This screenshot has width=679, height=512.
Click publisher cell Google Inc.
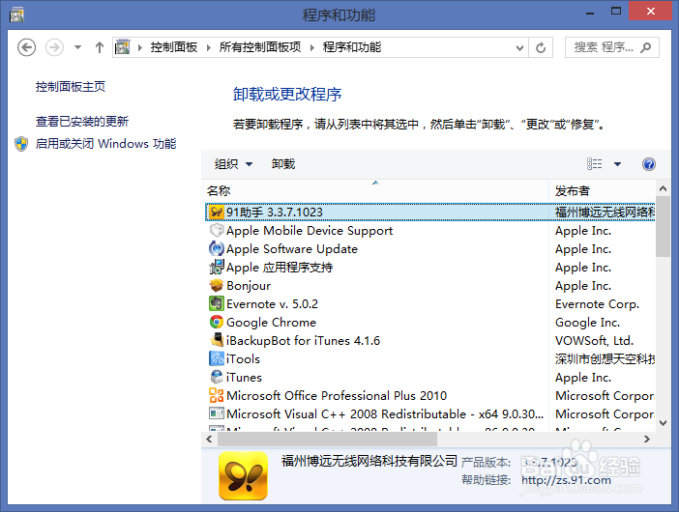coord(588,323)
